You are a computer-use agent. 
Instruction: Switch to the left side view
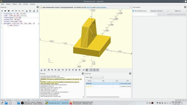tap(73, 70)
